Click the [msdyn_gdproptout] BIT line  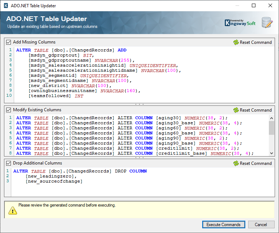[61, 55]
